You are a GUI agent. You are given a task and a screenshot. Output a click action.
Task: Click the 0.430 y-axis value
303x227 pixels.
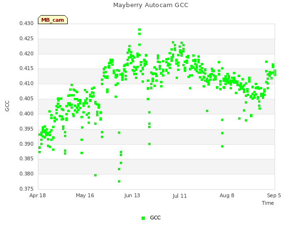pyautogui.click(x=27, y=24)
